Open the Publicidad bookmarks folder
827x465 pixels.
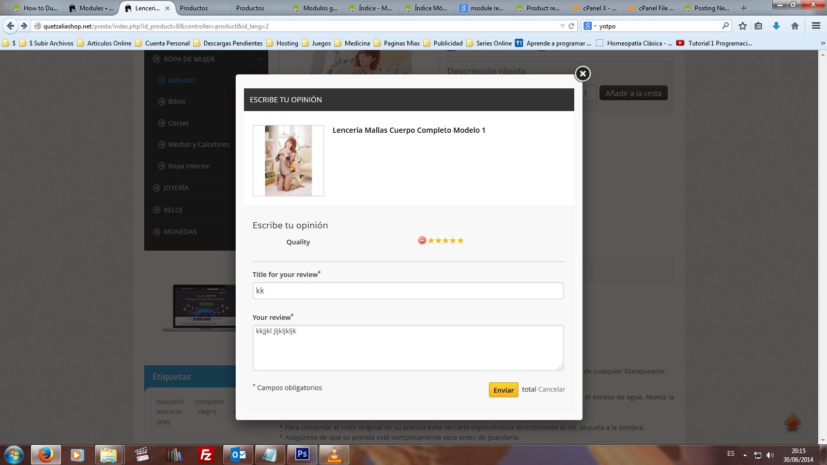[x=443, y=43]
